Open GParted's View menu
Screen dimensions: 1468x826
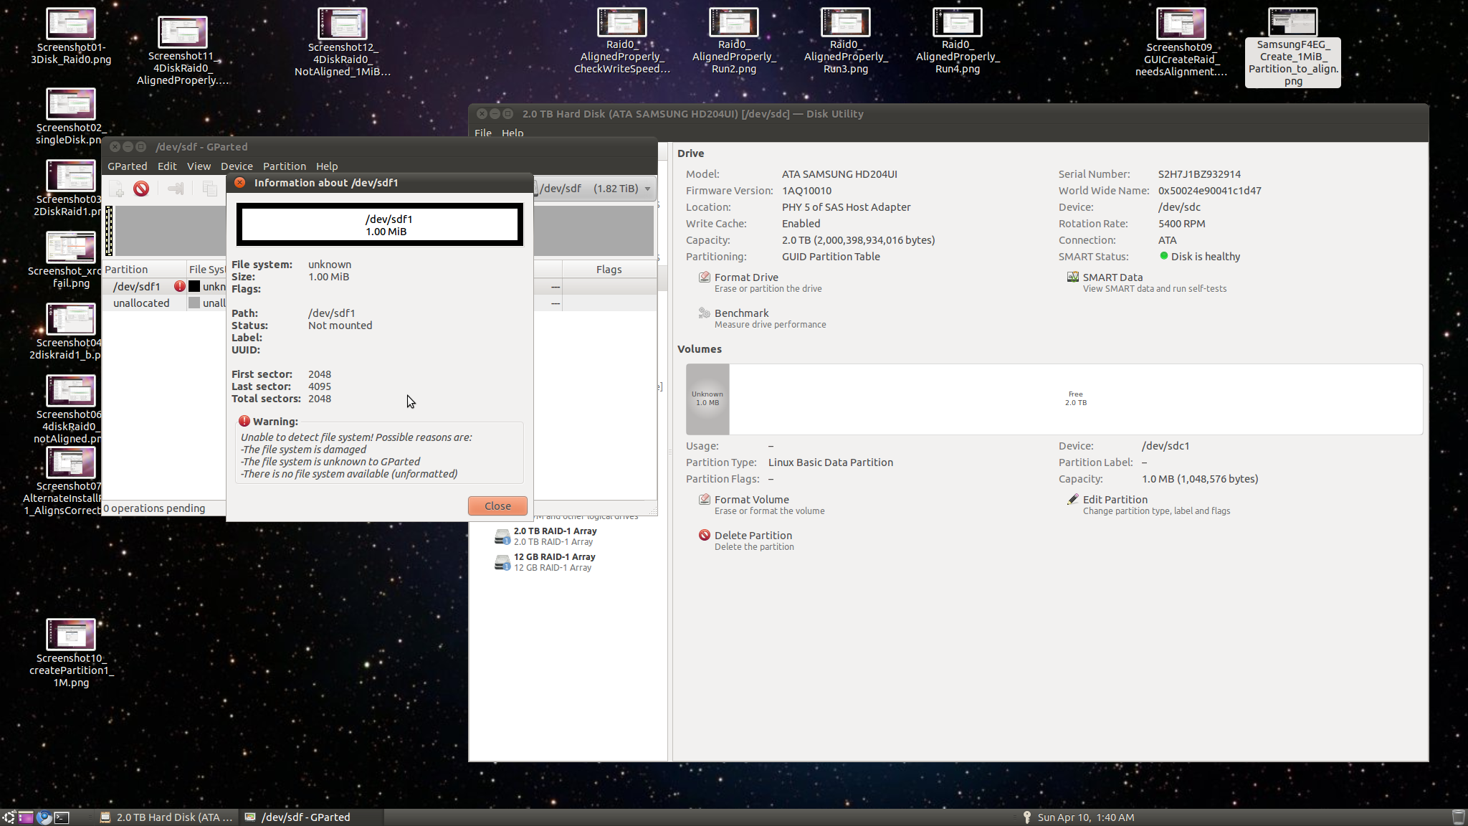199,166
